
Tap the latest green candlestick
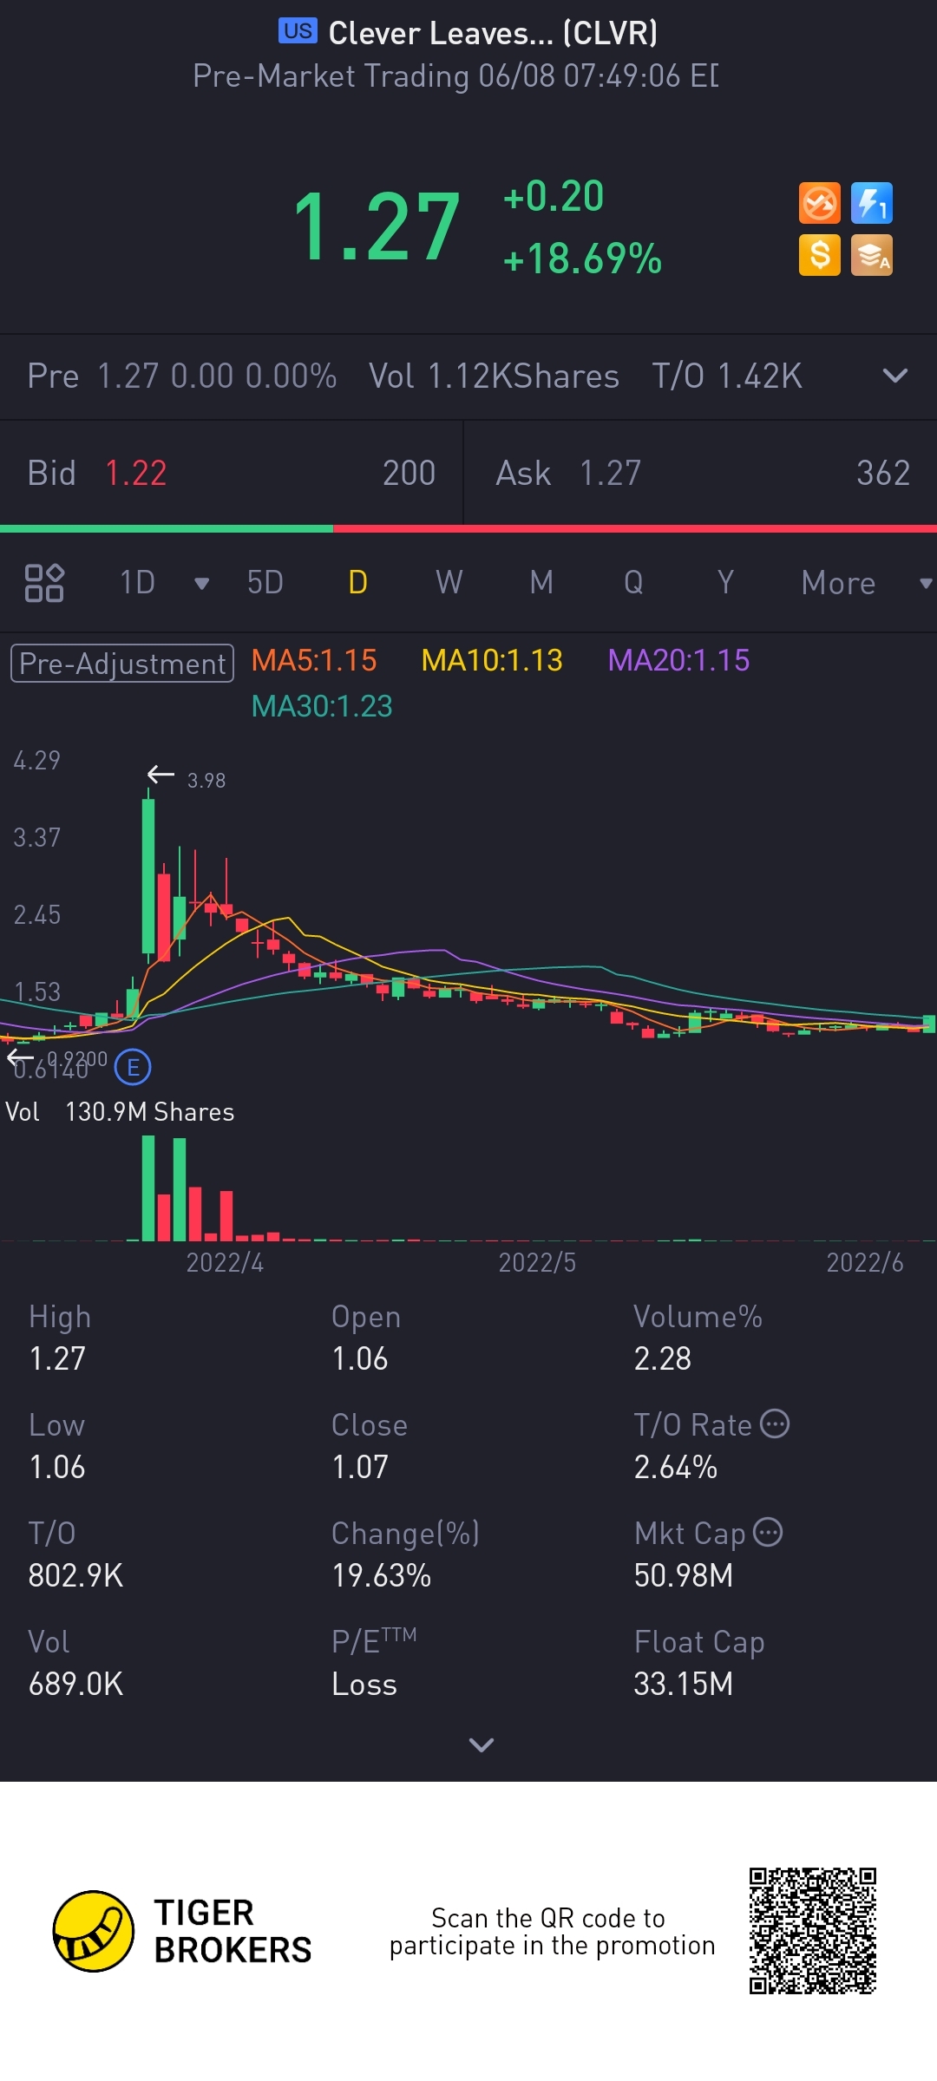coord(929,1024)
